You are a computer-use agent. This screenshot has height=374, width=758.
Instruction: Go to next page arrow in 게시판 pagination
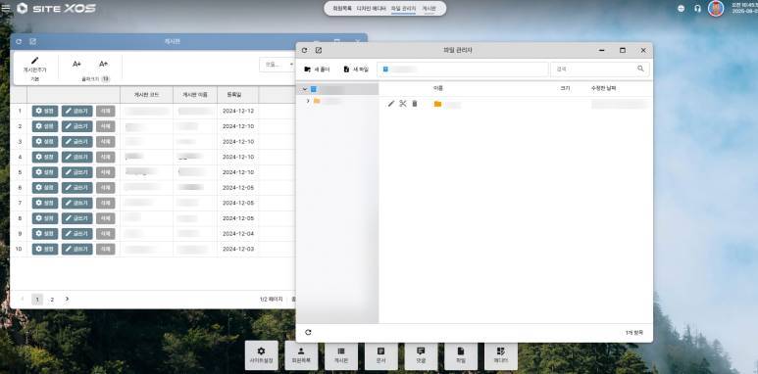click(x=67, y=300)
